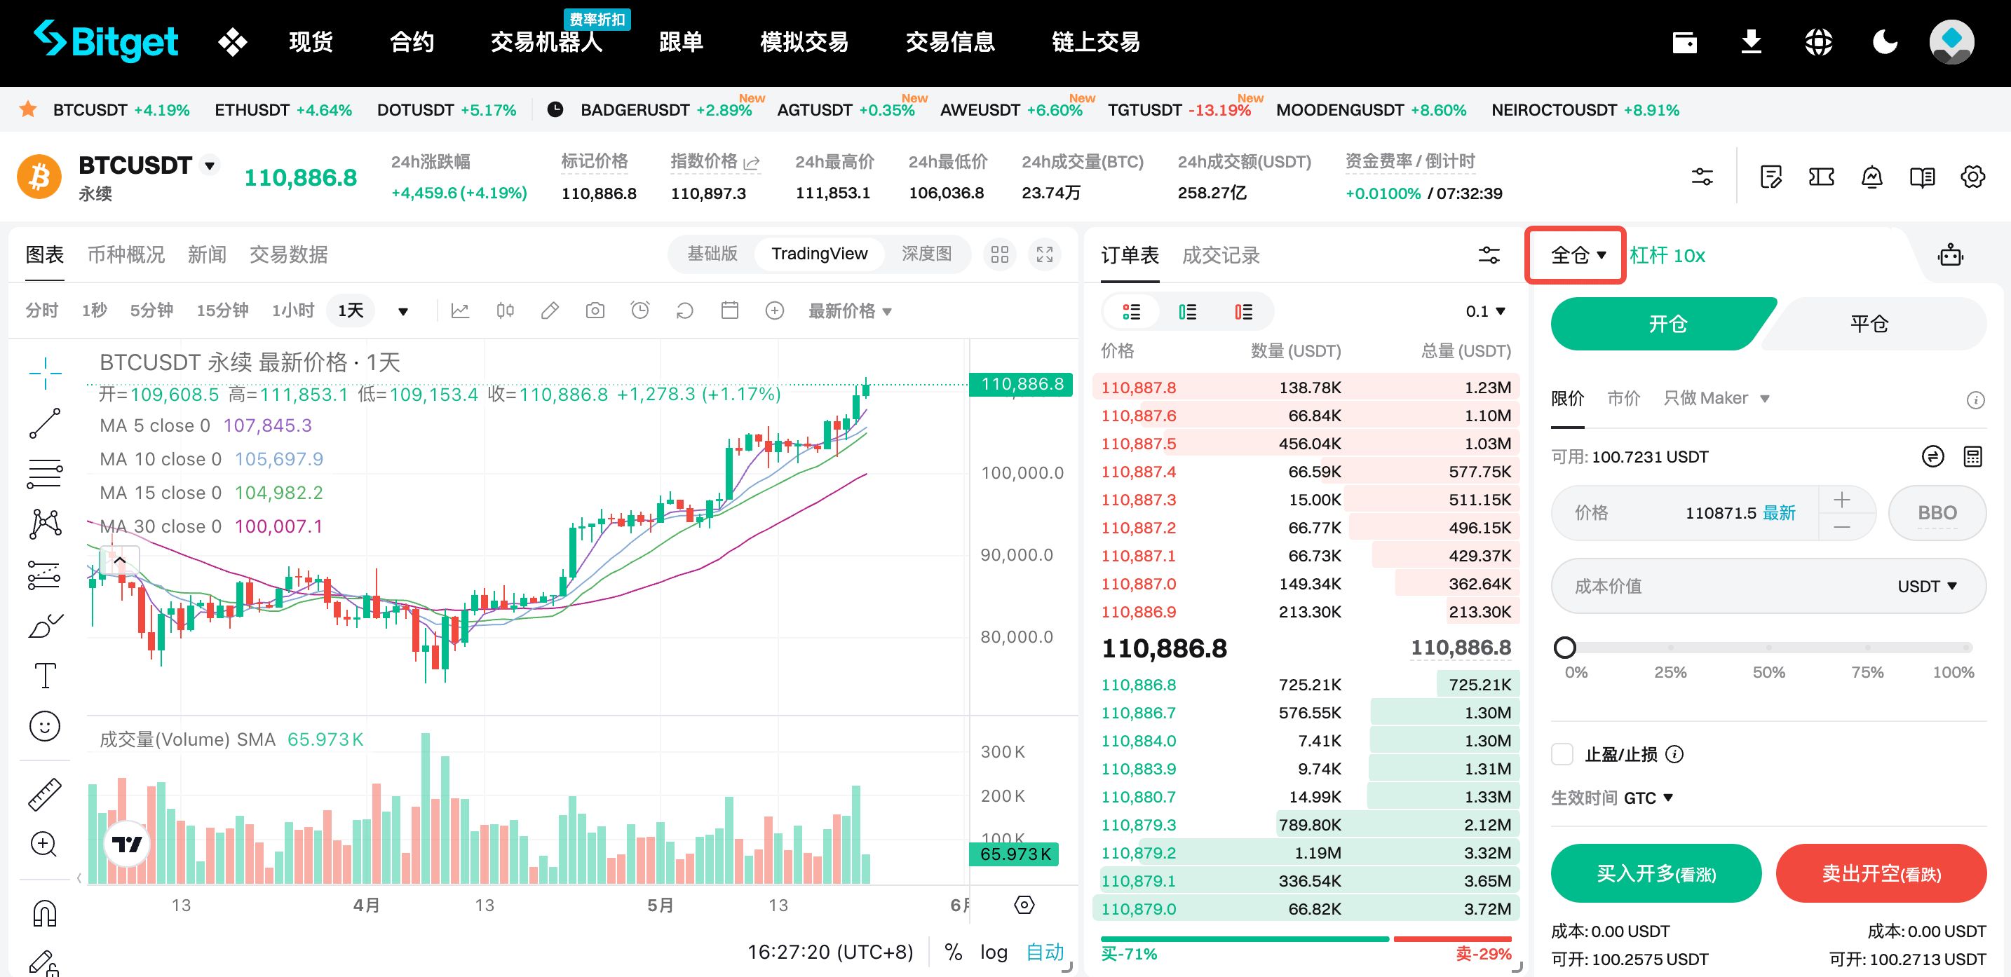Open the 交易机器人 menu item
Screen dimensions: 2011x977
click(547, 42)
